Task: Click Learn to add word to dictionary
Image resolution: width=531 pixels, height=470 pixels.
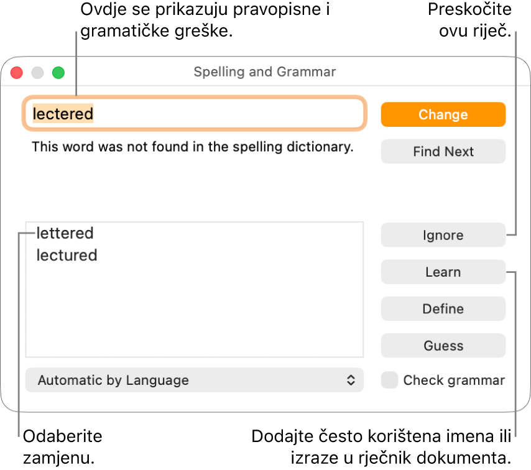Action: [x=443, y=272]
